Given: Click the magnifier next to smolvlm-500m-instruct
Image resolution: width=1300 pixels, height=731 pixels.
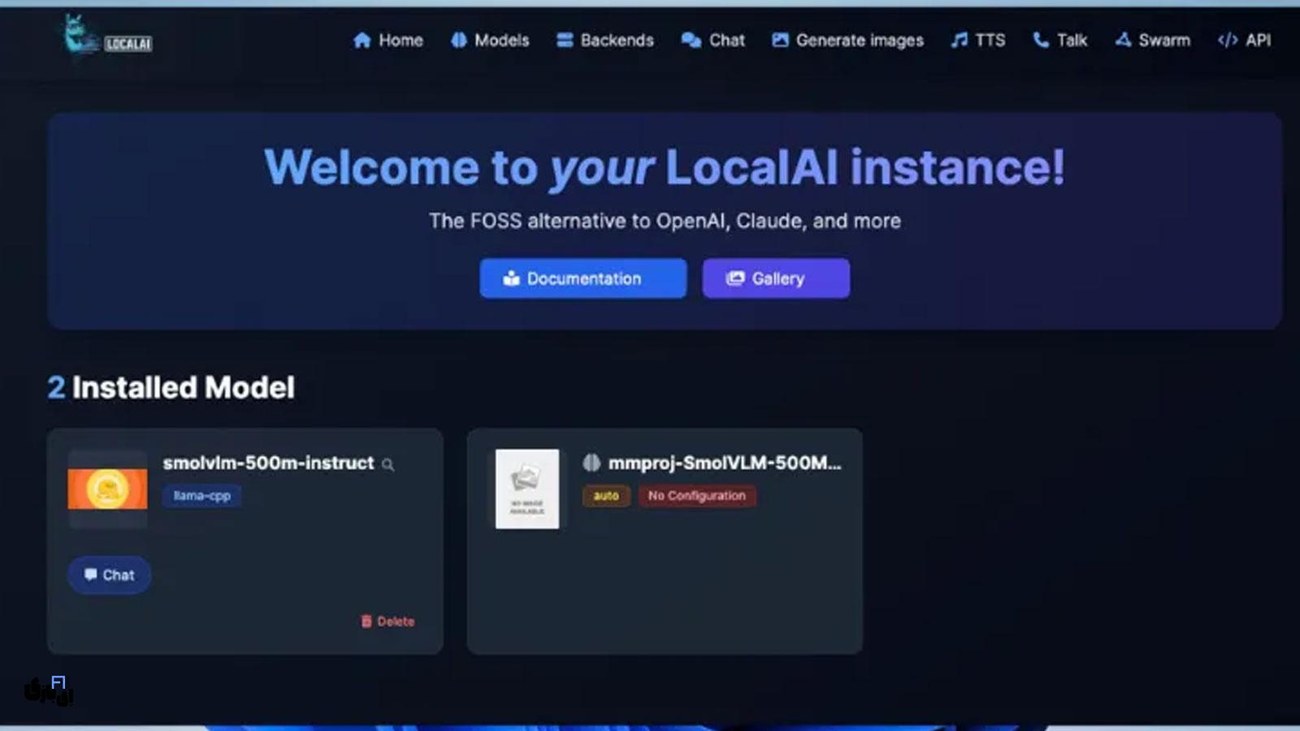Looking at the screenshot, I should pos(388,465).
